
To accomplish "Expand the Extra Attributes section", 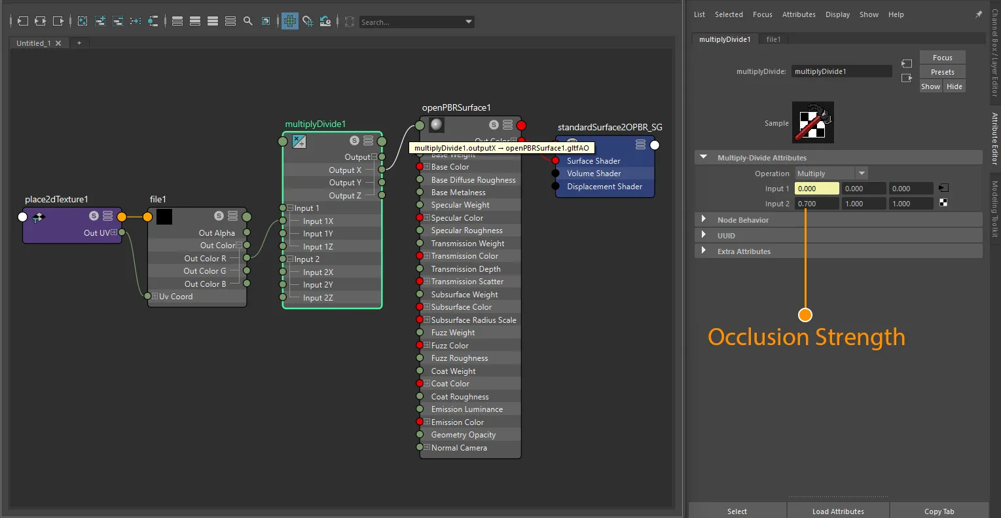I will click(704, 251).
